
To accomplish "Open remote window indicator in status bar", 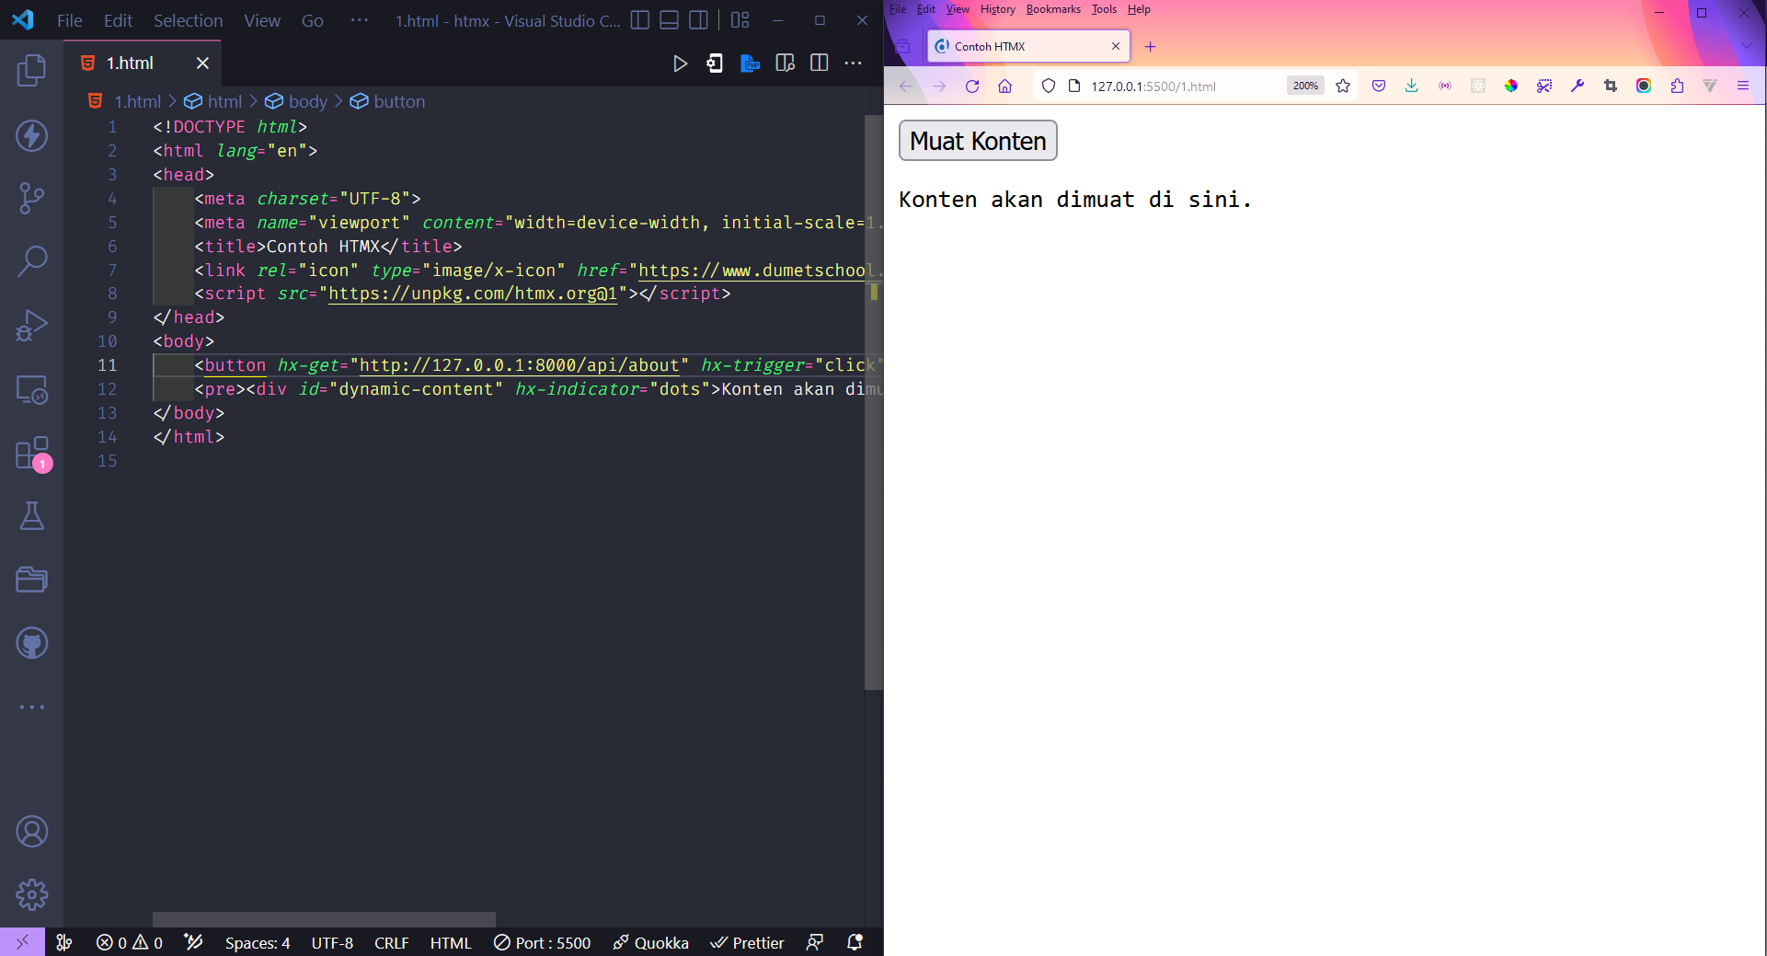I will (x=22, y=942).
